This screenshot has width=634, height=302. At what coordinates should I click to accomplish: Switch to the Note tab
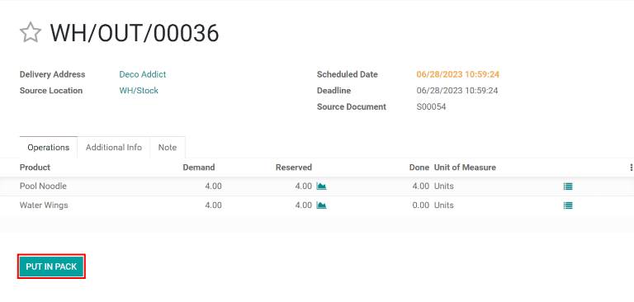point(168,147)
